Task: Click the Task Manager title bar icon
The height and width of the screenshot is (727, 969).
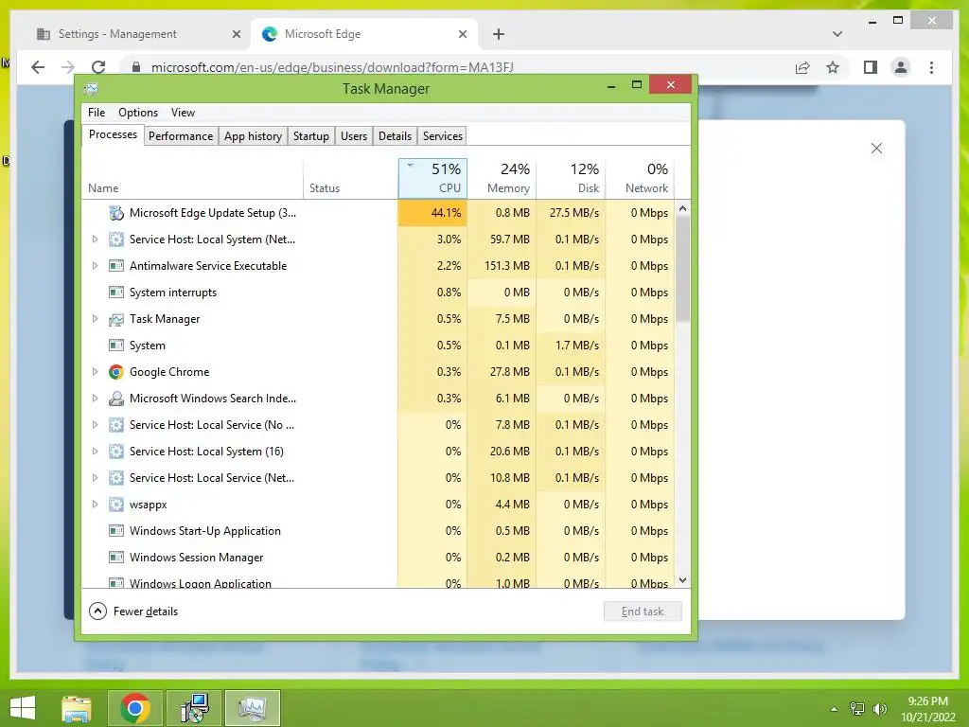Action: tap(92, 89)
